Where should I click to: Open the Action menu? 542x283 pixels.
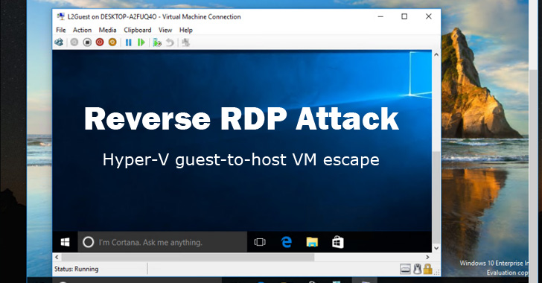tap(82, 30)
